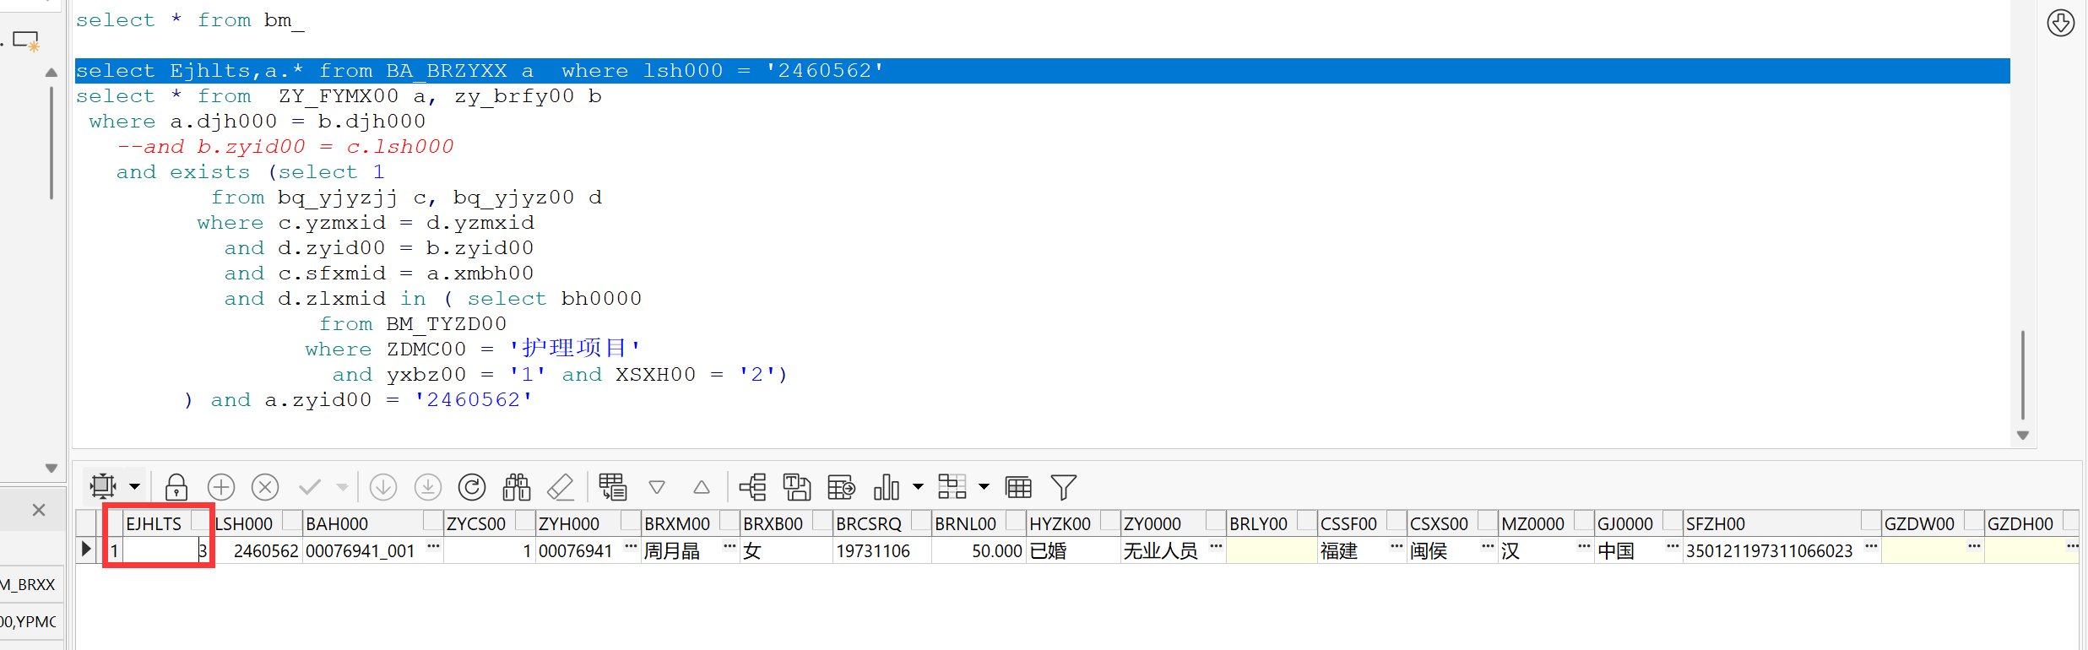Viewport: 2088px width, 650px height.
Task: Toggle the small box in LSH000 column header
Action: click(292, 520)
